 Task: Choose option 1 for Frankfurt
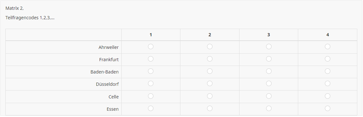[x=151, y=59]
